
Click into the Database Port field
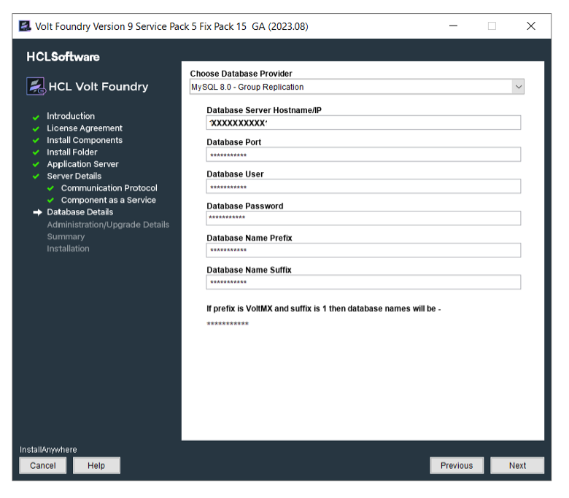363,155
